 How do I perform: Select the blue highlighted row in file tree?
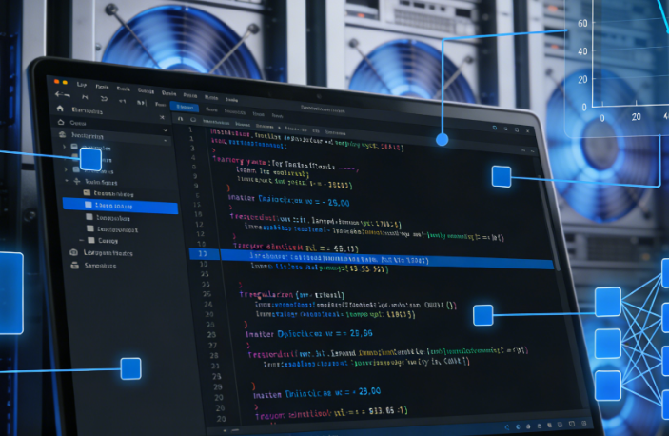pyautogui.click(x=120, y=206)
